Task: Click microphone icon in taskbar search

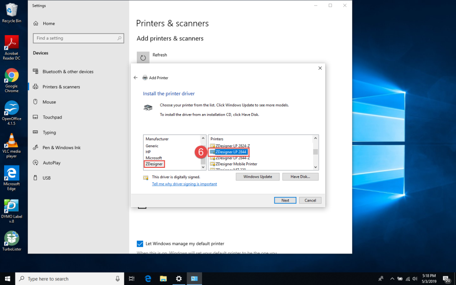Action: coord(118,279)
